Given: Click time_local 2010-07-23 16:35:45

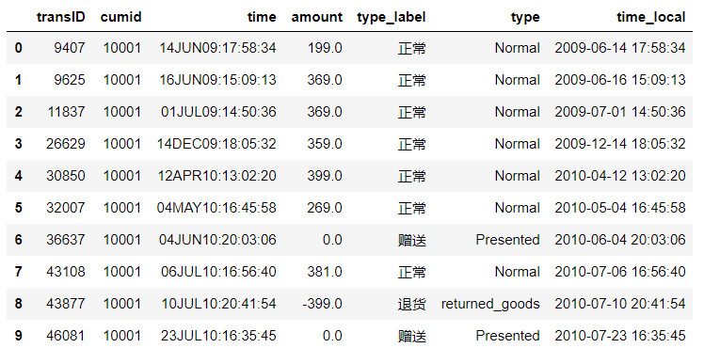Looking at the screenshot, I should pyautogui.click(x=620, y=336).
